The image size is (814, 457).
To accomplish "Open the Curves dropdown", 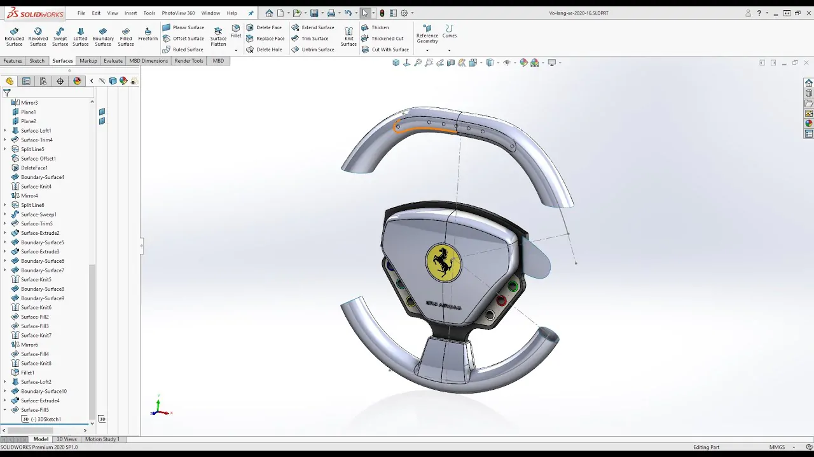I will (x=450, y=50).
